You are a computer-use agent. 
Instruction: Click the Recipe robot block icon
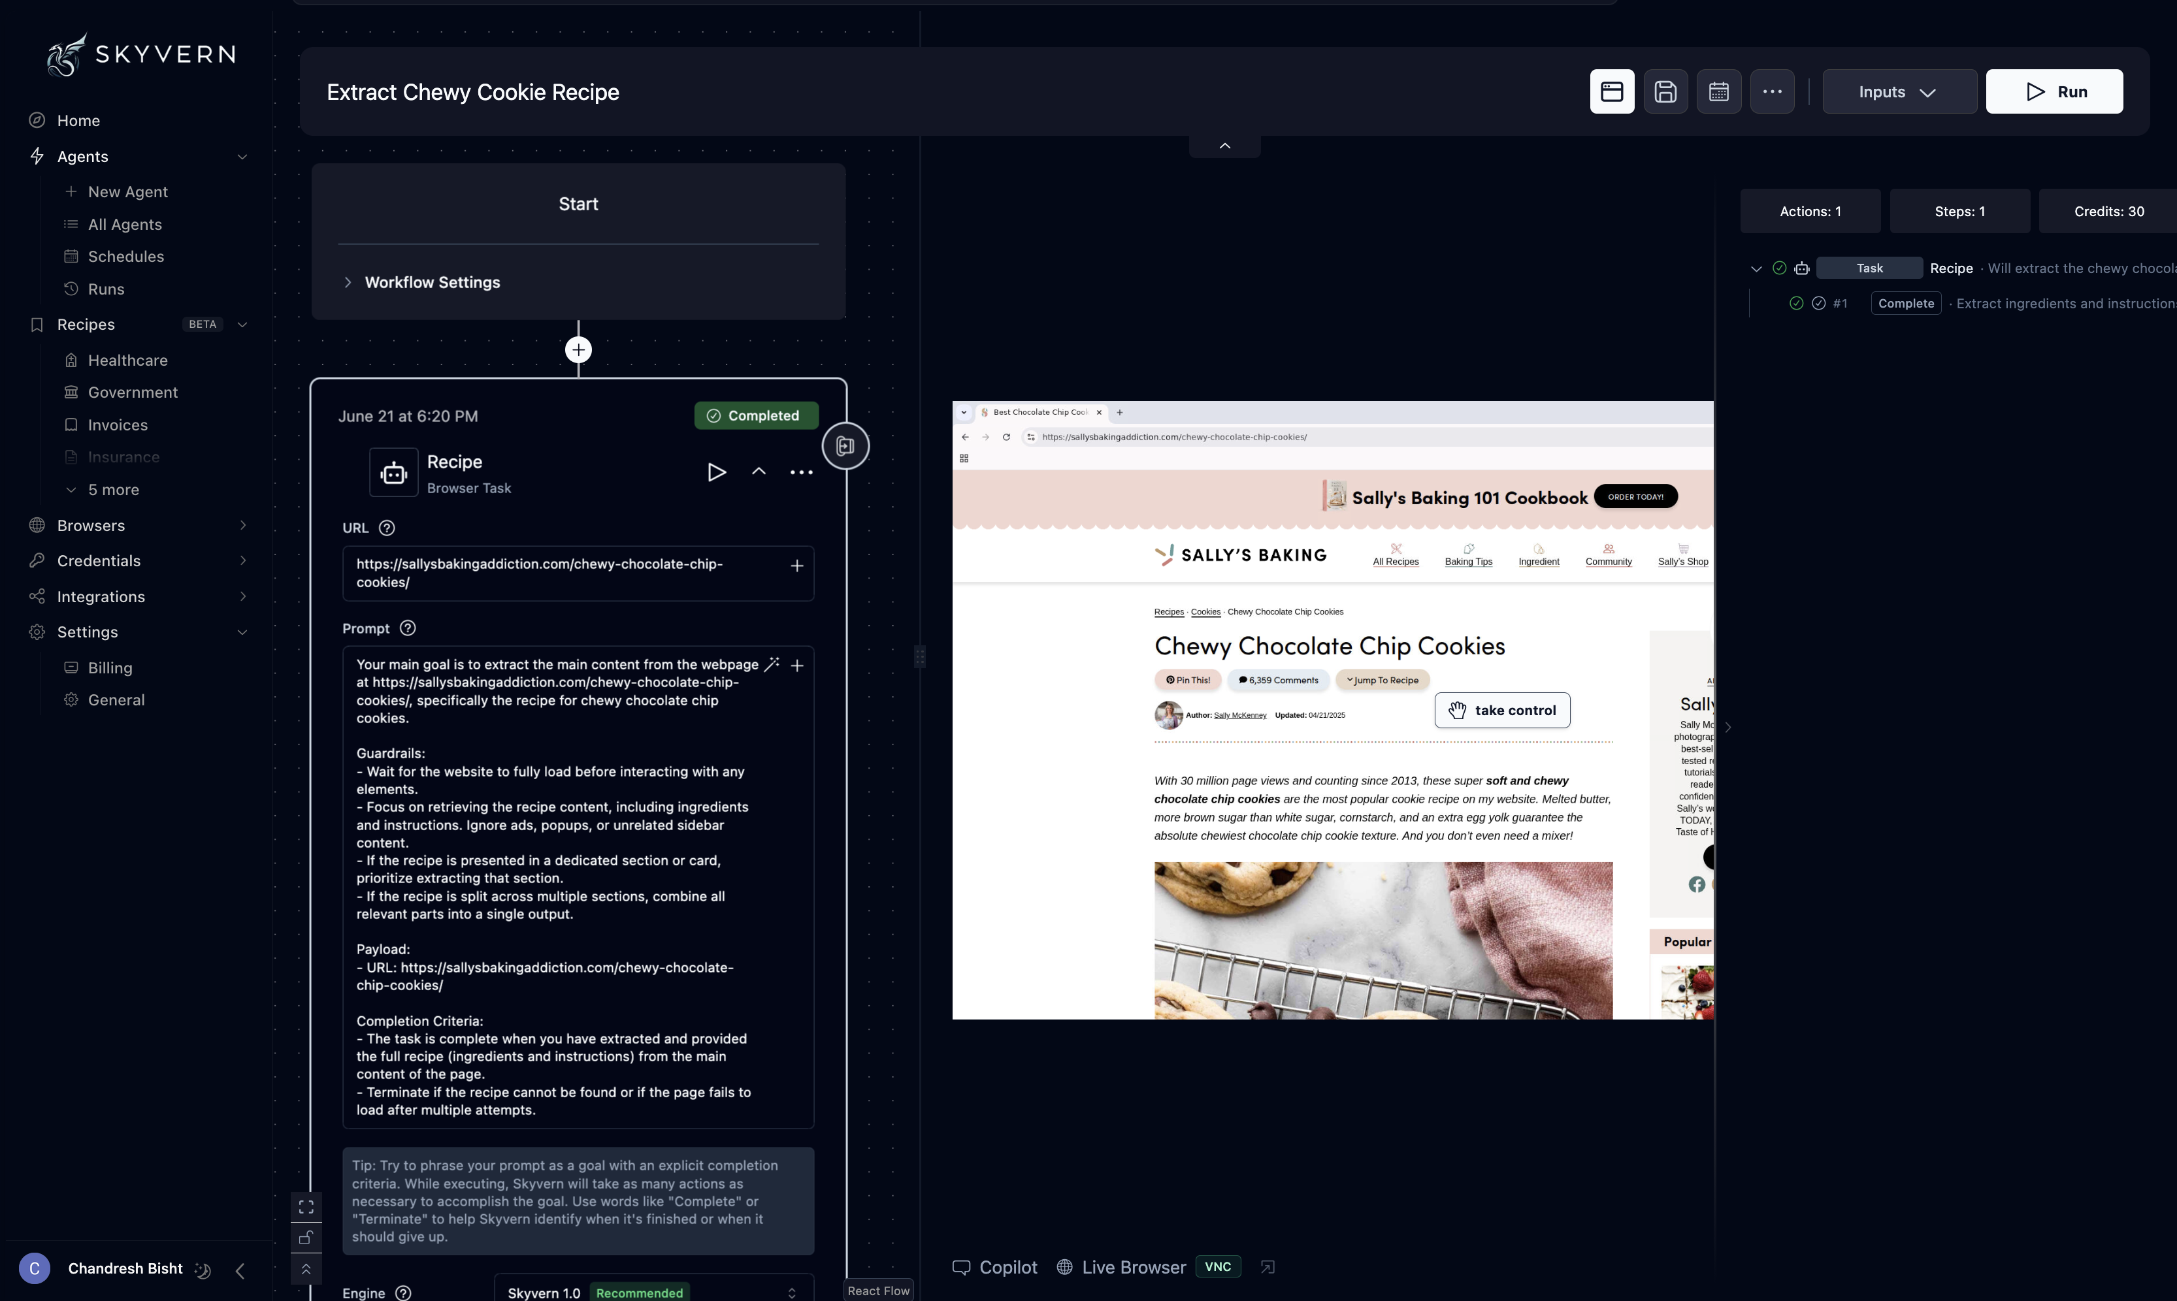pyautogui.click(x=394, y=473)
